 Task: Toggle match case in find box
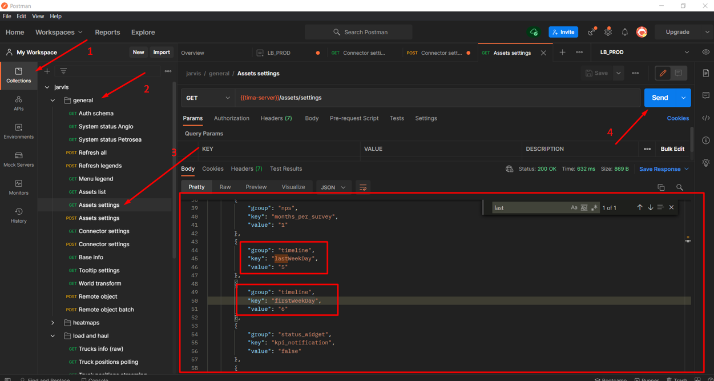point(574,208)
